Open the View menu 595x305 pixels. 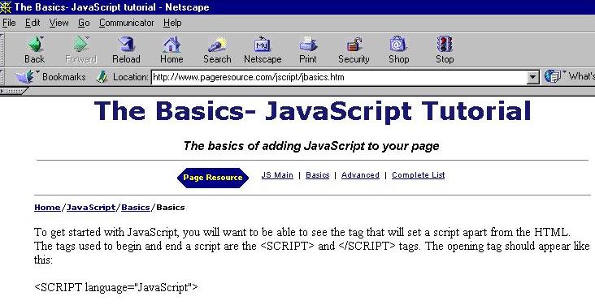59,23
